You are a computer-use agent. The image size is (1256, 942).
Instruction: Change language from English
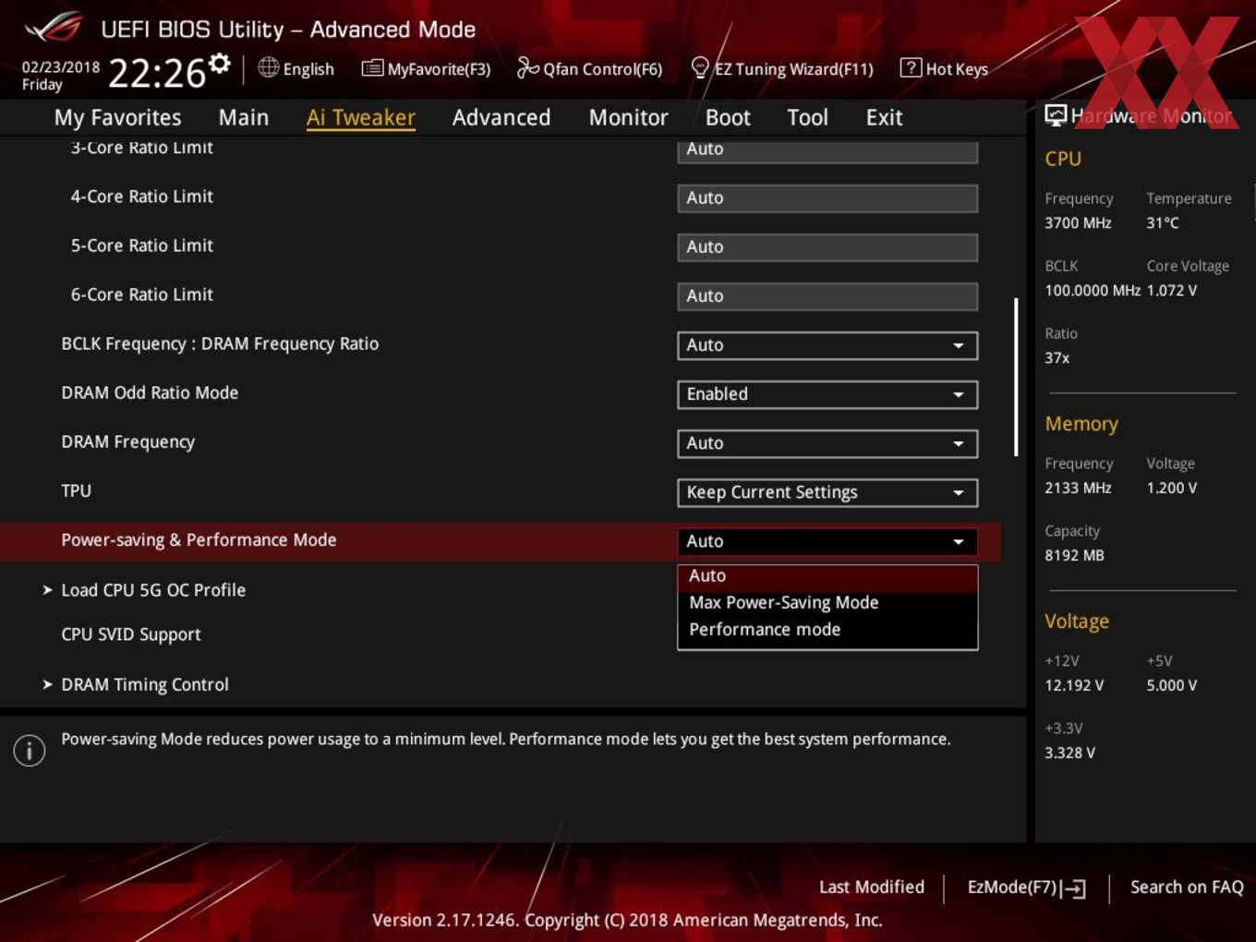pyautogui.click(x=296, y=69)
